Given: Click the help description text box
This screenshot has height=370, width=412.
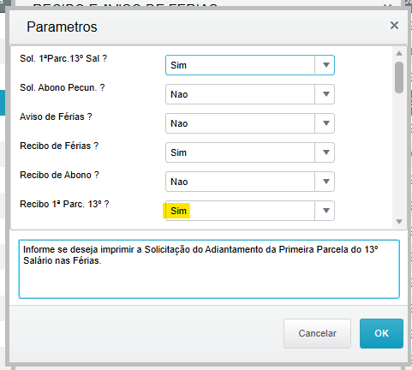Looking at the screenshot, I should [x=209, y=269].
